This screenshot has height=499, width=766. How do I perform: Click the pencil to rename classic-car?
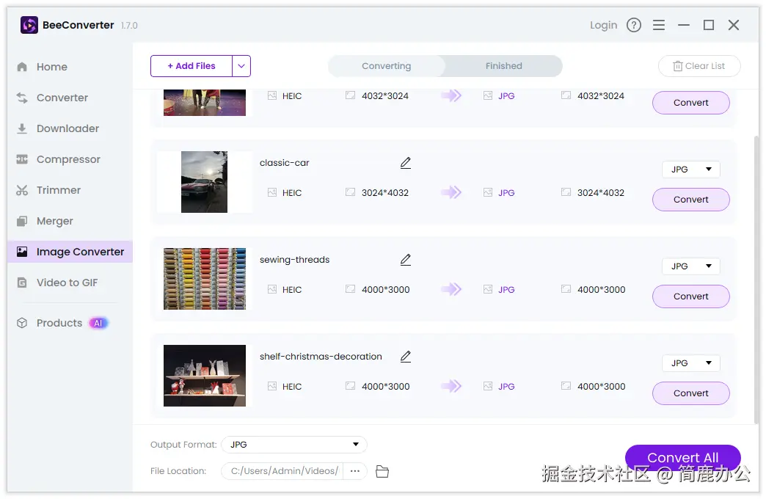[x=406, y=163]
